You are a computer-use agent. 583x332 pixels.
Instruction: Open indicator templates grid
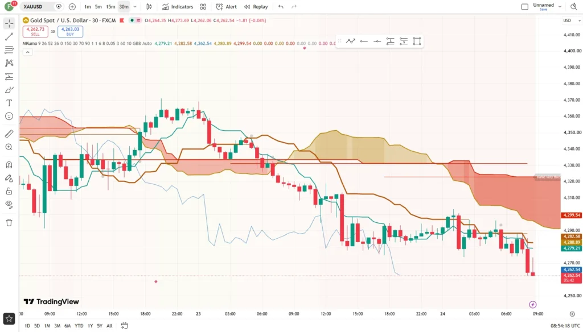[x=203, y=7]
